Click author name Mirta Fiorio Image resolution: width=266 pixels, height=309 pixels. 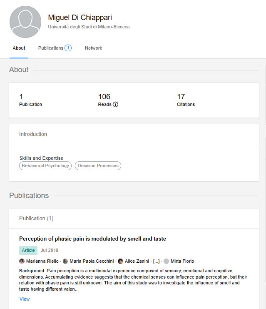182,261
